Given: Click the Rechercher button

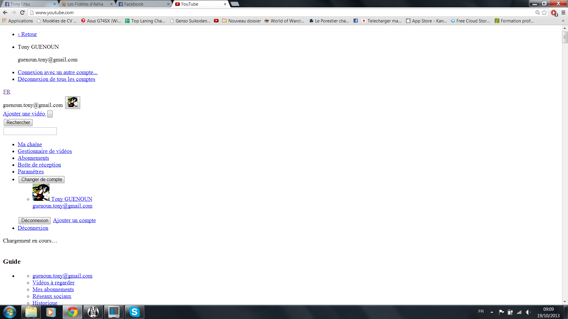Looking at the screenshot, I should point(18,122).
